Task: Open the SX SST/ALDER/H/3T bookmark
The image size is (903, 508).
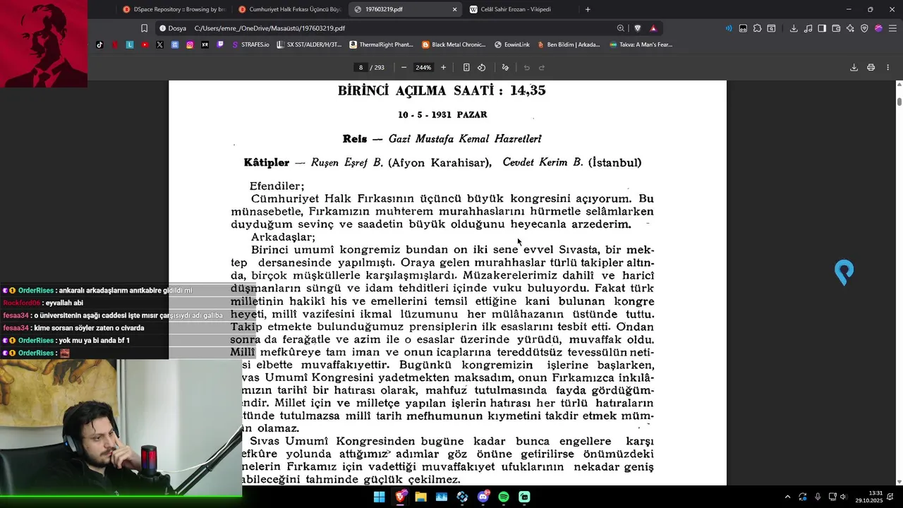Action: click(x=310, y=44)
